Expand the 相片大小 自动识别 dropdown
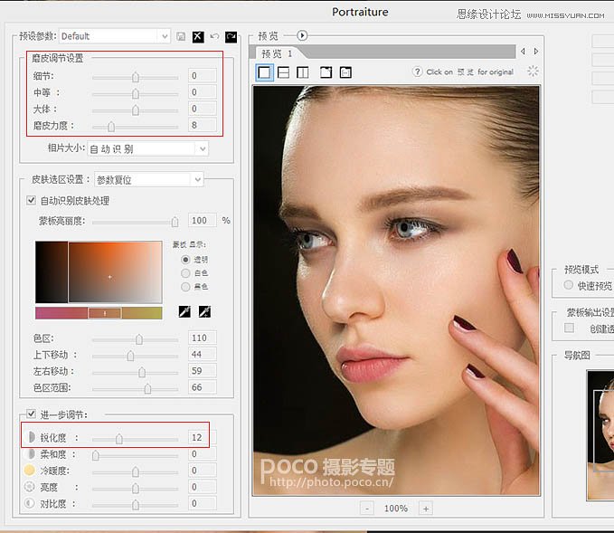 click(x=147, y=148)
